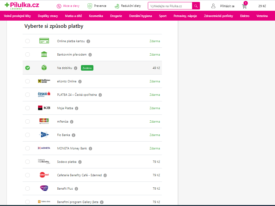Click the Akce a slevy percent icon

(59, 6)
